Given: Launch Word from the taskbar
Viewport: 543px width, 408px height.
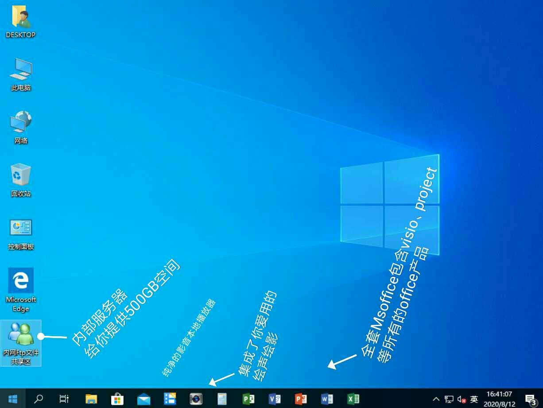Looking at the screenshot, I should pyautogui.click(x=327, y=399).
